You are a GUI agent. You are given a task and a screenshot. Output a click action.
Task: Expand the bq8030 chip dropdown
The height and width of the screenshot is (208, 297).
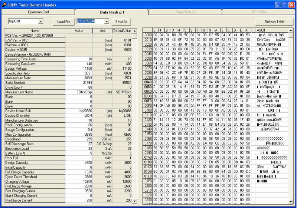point(41,22)
